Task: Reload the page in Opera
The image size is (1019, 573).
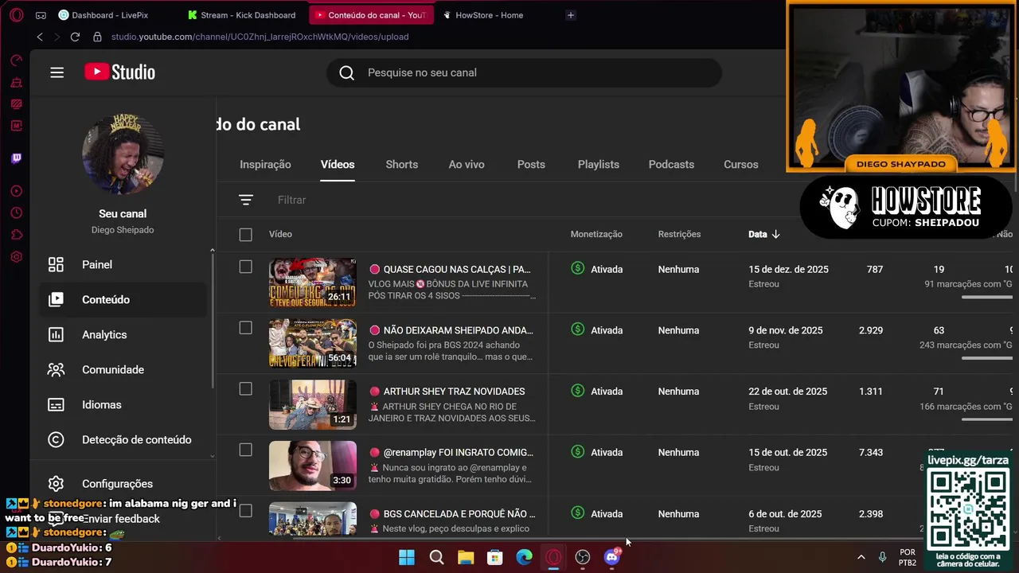Action: [x=75, y=37]
